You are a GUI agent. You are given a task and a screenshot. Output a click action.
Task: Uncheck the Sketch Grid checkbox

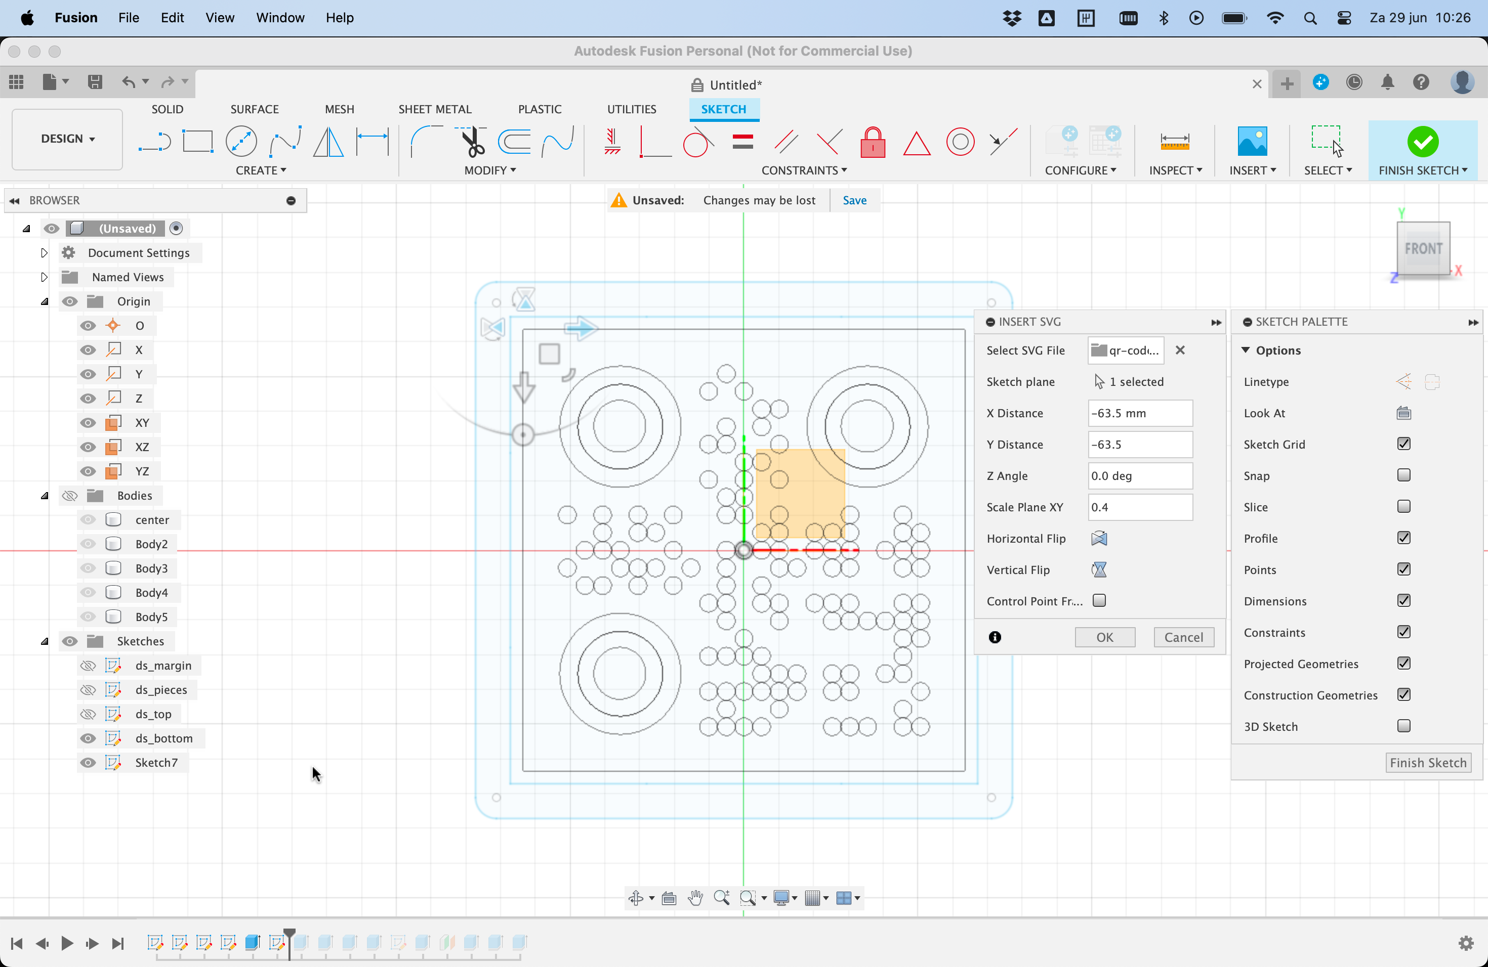1403,444
